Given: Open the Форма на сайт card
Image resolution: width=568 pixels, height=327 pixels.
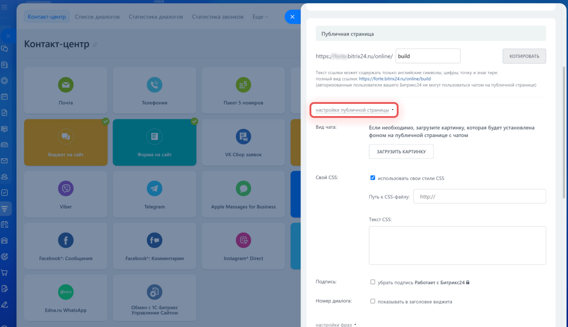Looking at the screenshot, I should click(x=155, y=142).
